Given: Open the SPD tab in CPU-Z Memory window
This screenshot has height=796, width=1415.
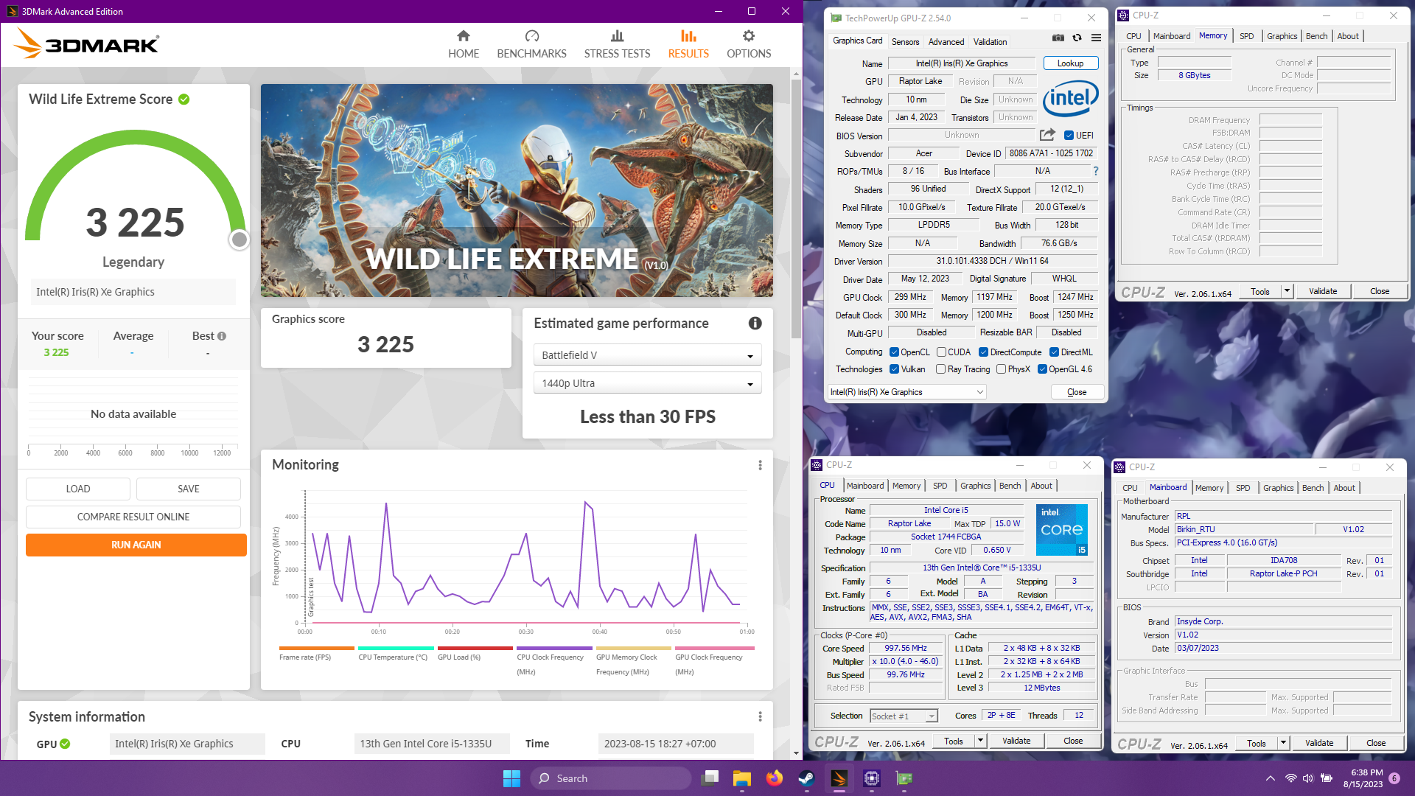Looking at the screenshot, I should pos(1246,36).
